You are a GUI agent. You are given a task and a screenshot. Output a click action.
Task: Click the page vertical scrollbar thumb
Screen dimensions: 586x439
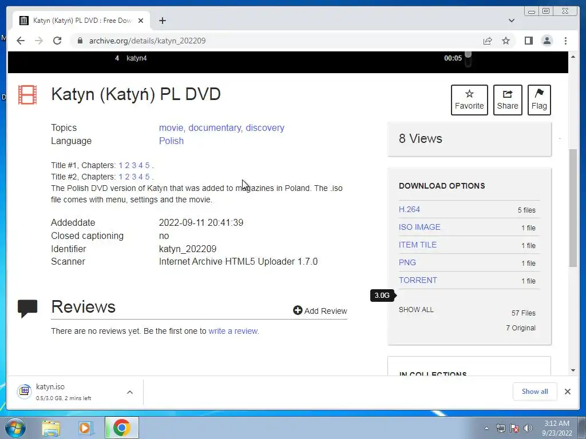tap(573, 208)
